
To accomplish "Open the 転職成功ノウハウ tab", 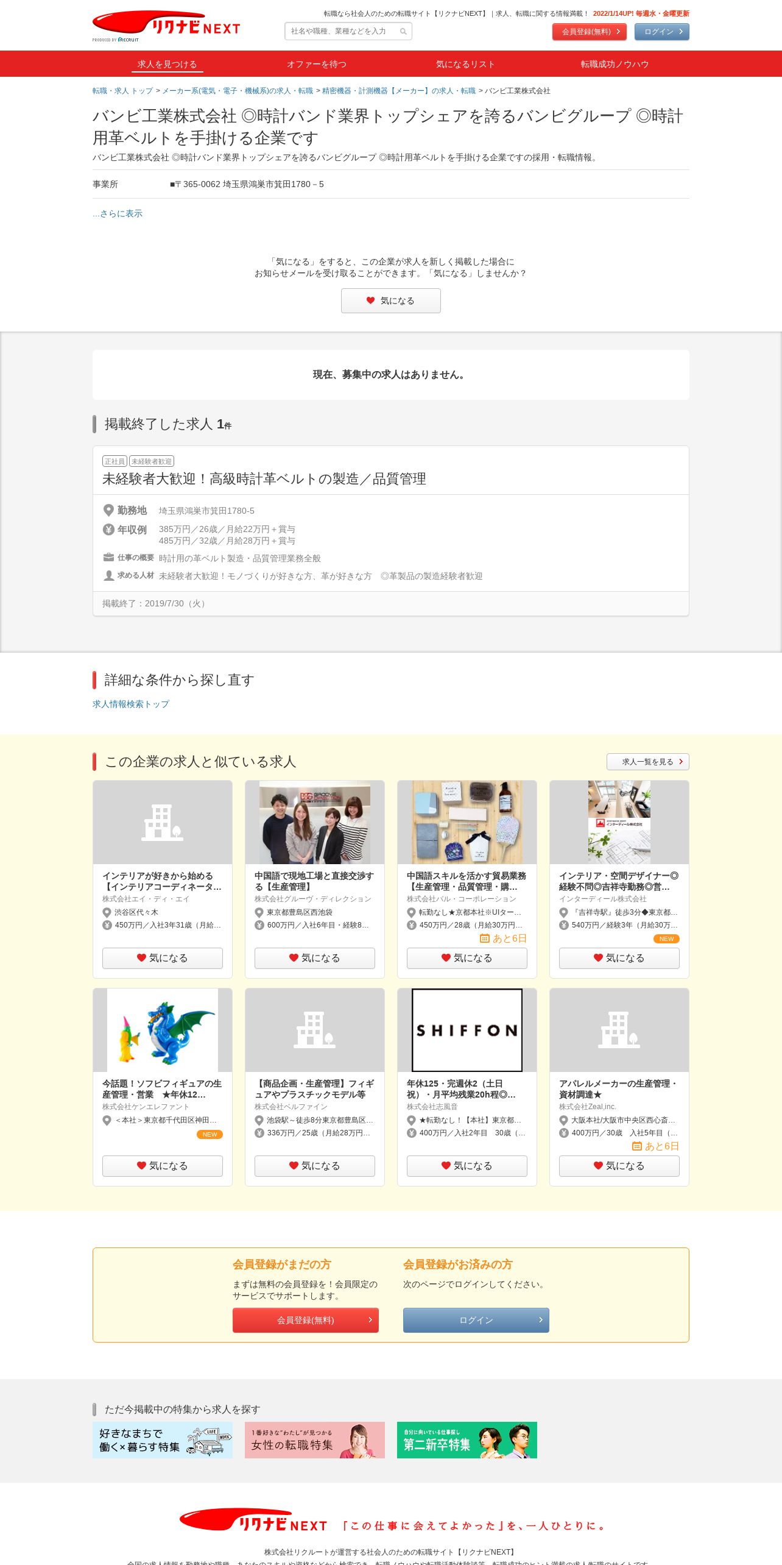I will 615,64.
